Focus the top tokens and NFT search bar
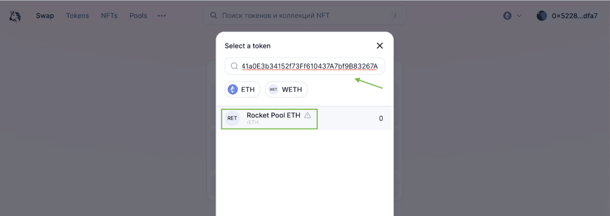 [305, 15]
